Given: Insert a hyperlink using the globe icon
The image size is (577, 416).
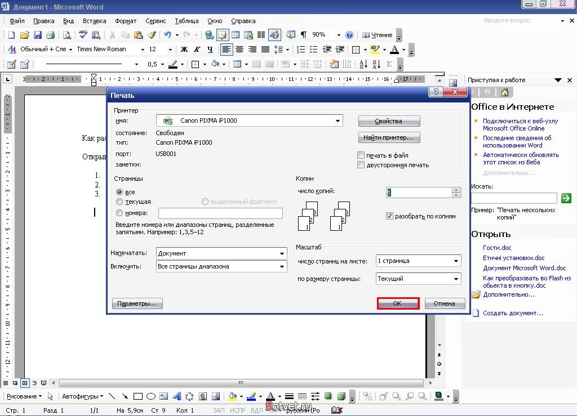Looking at the screenshot, I should click(210, 35).
